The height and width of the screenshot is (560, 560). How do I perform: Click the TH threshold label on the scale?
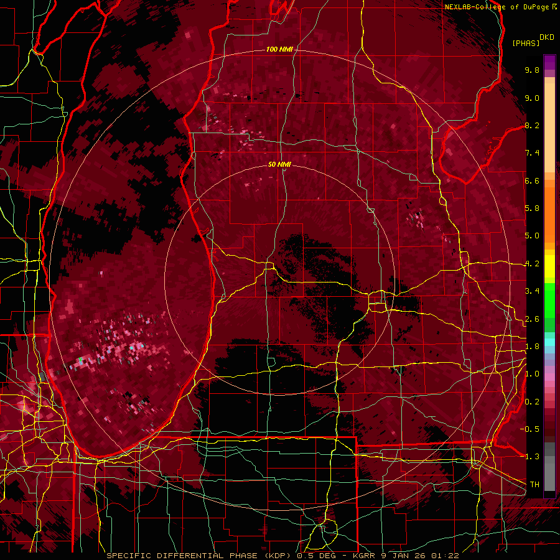534,485
